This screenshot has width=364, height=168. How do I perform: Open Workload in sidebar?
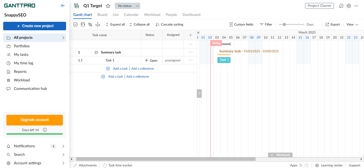click(22, 80)
